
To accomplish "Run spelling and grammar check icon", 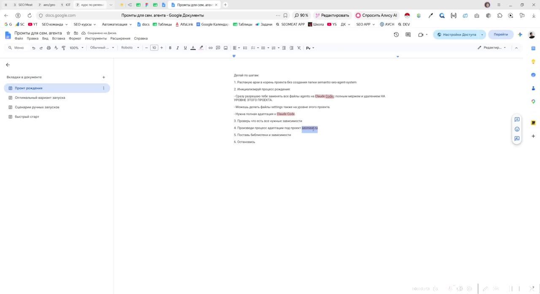I will [56, 48].
